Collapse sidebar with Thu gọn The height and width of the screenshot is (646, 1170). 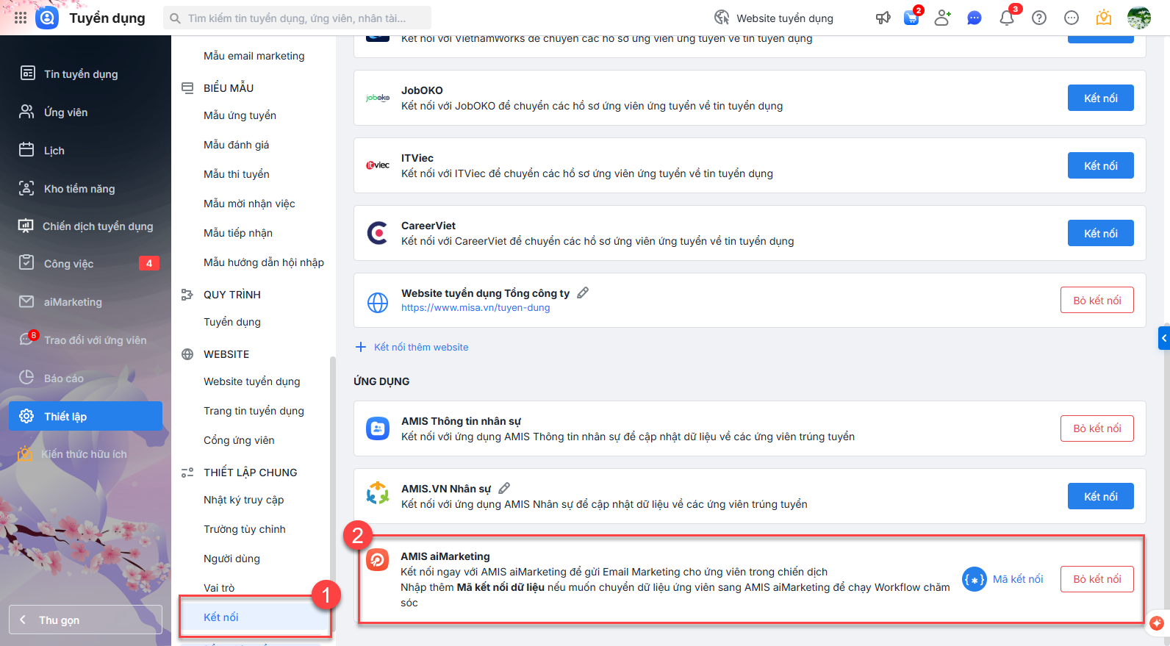pos(85,620)
